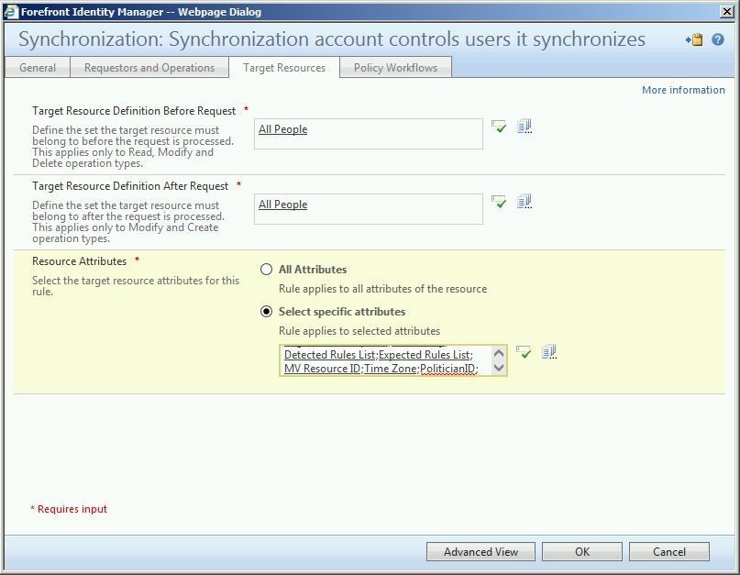Switch to the General tab
The height and width of the screenshot is (575, 740).
point(38,68)
